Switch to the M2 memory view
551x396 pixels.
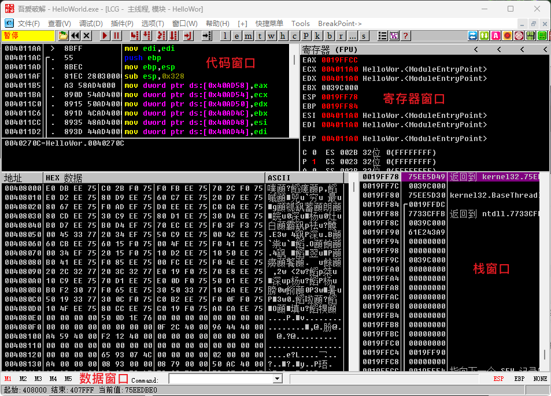coord(23,379)
